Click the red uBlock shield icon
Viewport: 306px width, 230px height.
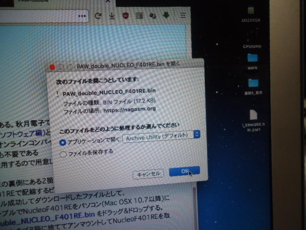click(126, 15)
